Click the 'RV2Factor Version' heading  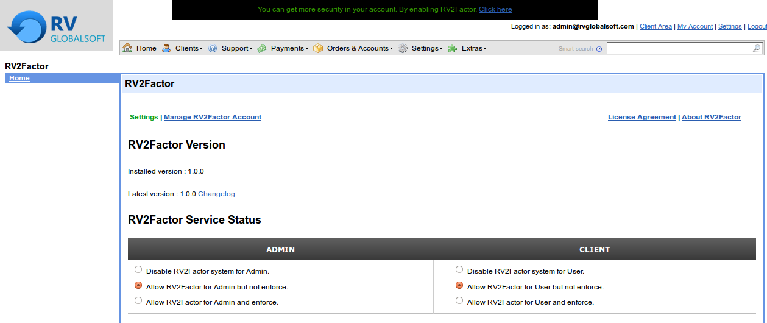(x=177, y=145)
